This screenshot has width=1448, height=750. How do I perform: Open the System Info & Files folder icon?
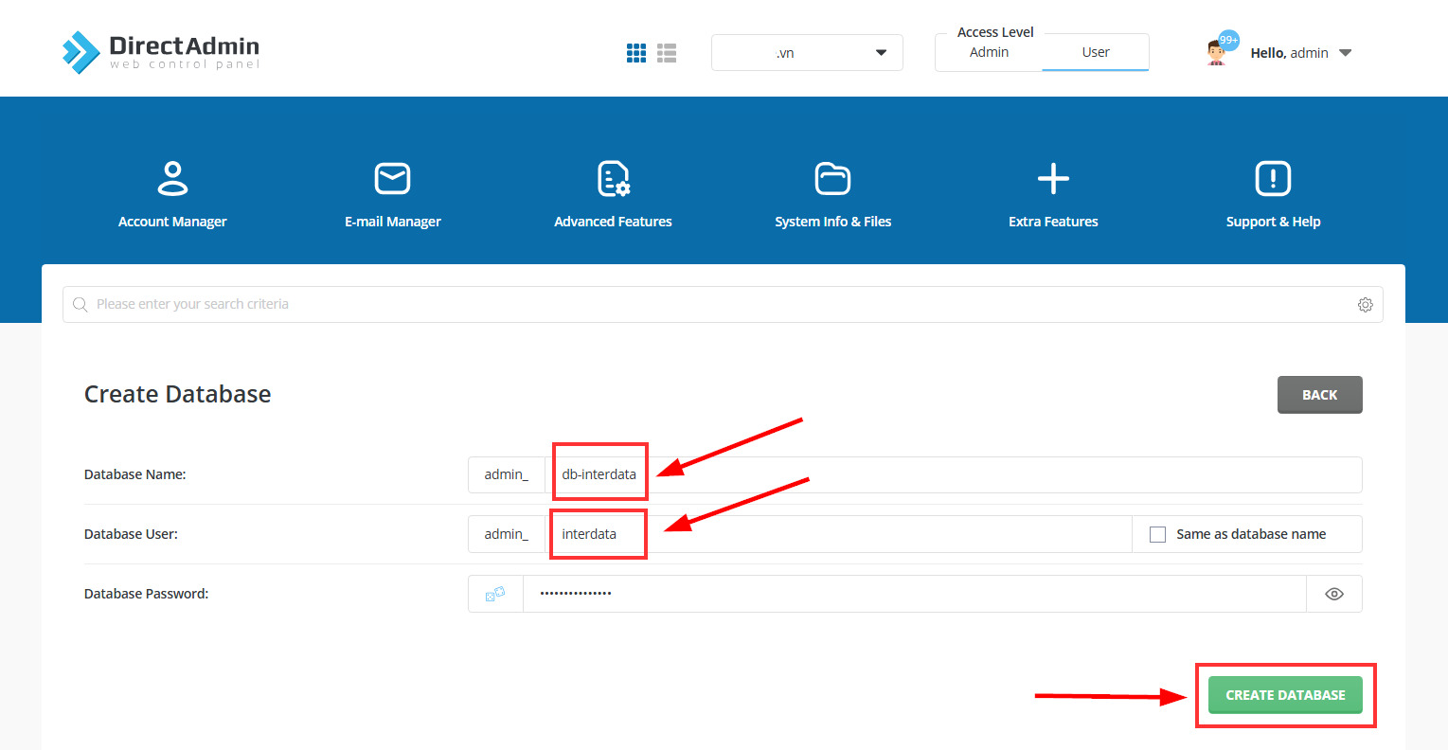(x=832, y=178)
